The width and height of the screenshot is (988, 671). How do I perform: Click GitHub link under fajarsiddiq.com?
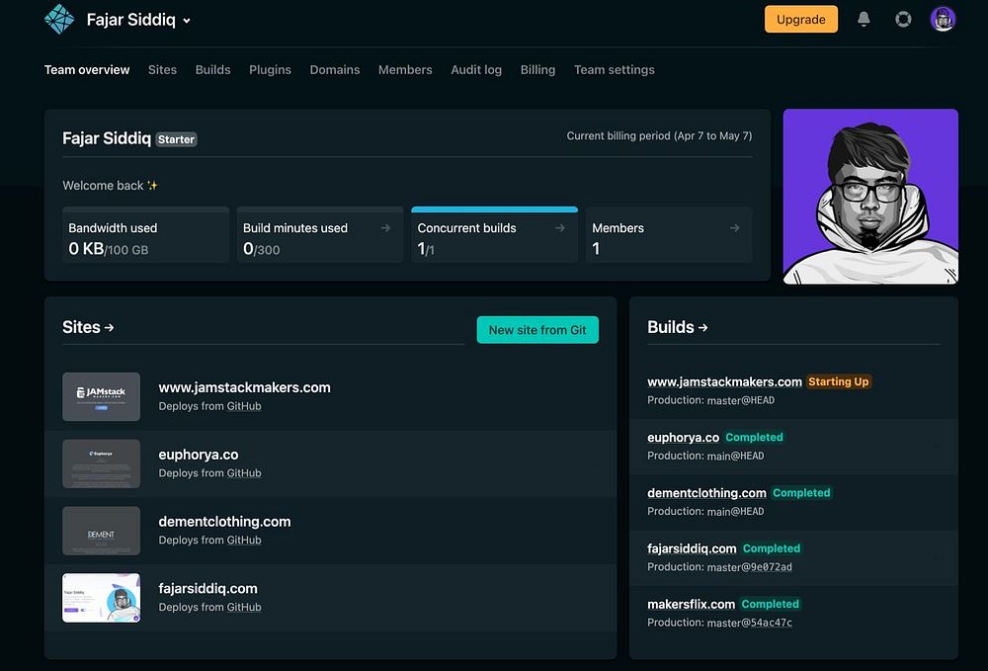point(244,608)
